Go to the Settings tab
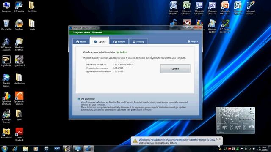The image size is (271, 152). pyautogui.click(x=138, y=41)
